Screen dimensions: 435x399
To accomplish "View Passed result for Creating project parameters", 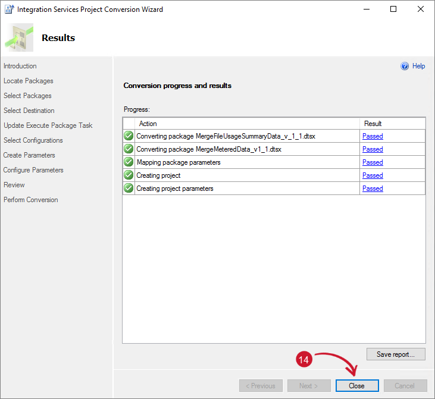I will click(373, 188).
